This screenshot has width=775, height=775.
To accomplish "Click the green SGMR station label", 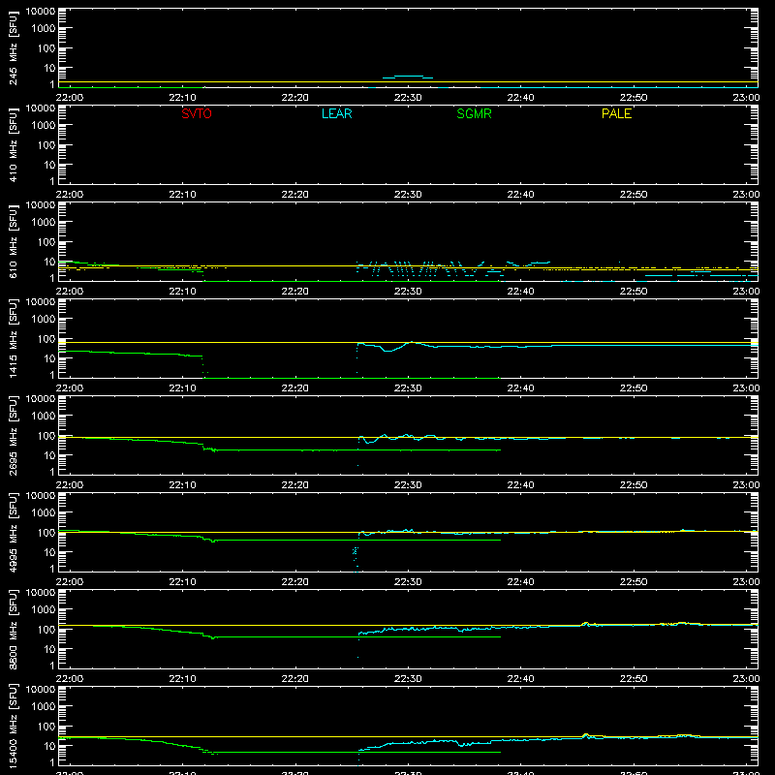I will point(474,113).
